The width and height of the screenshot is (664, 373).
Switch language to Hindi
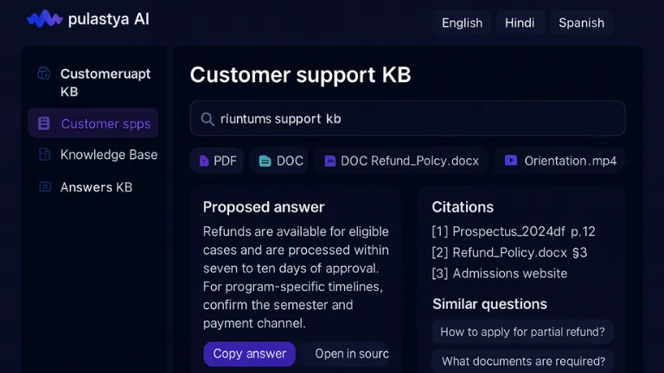pos(520,22)
